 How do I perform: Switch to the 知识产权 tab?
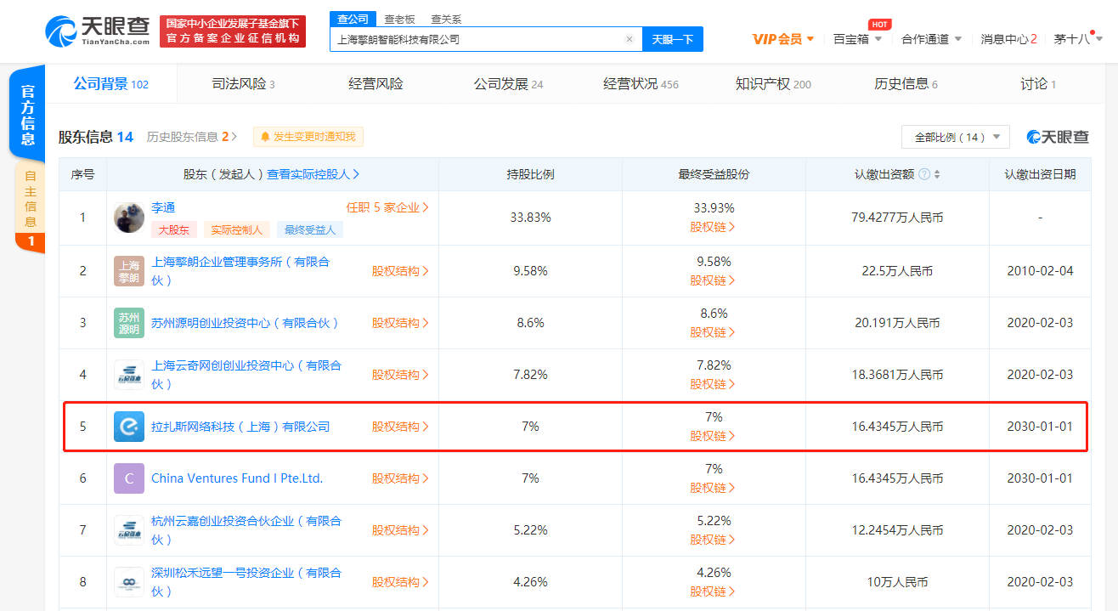click(x=773, y=84)
